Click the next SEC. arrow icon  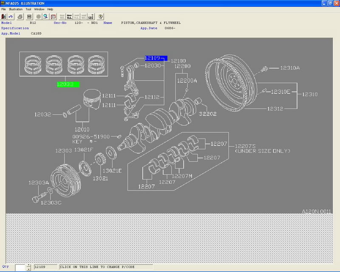[x=84, y=17]
